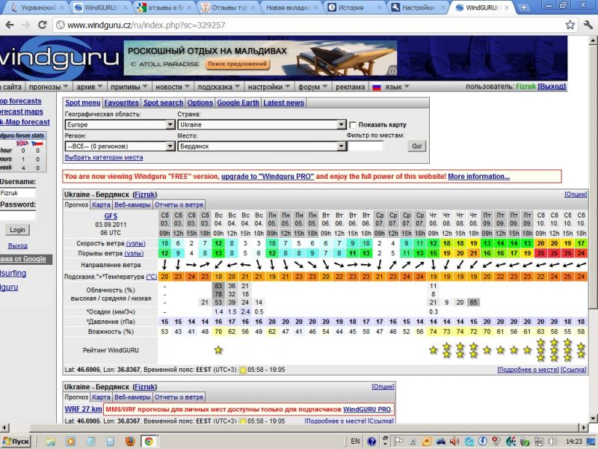Enable the Показать карту checkbox

[x=353, y=124]
